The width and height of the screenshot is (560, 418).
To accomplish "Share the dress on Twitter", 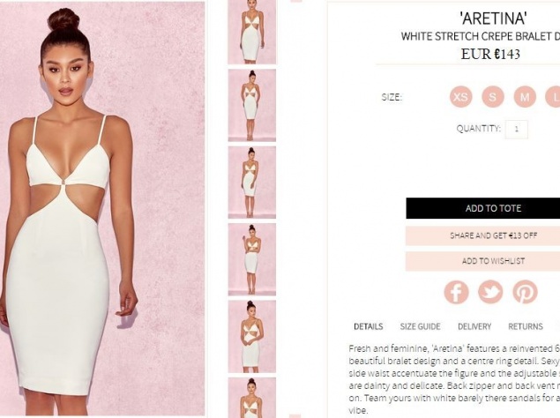I will (490, 292).
